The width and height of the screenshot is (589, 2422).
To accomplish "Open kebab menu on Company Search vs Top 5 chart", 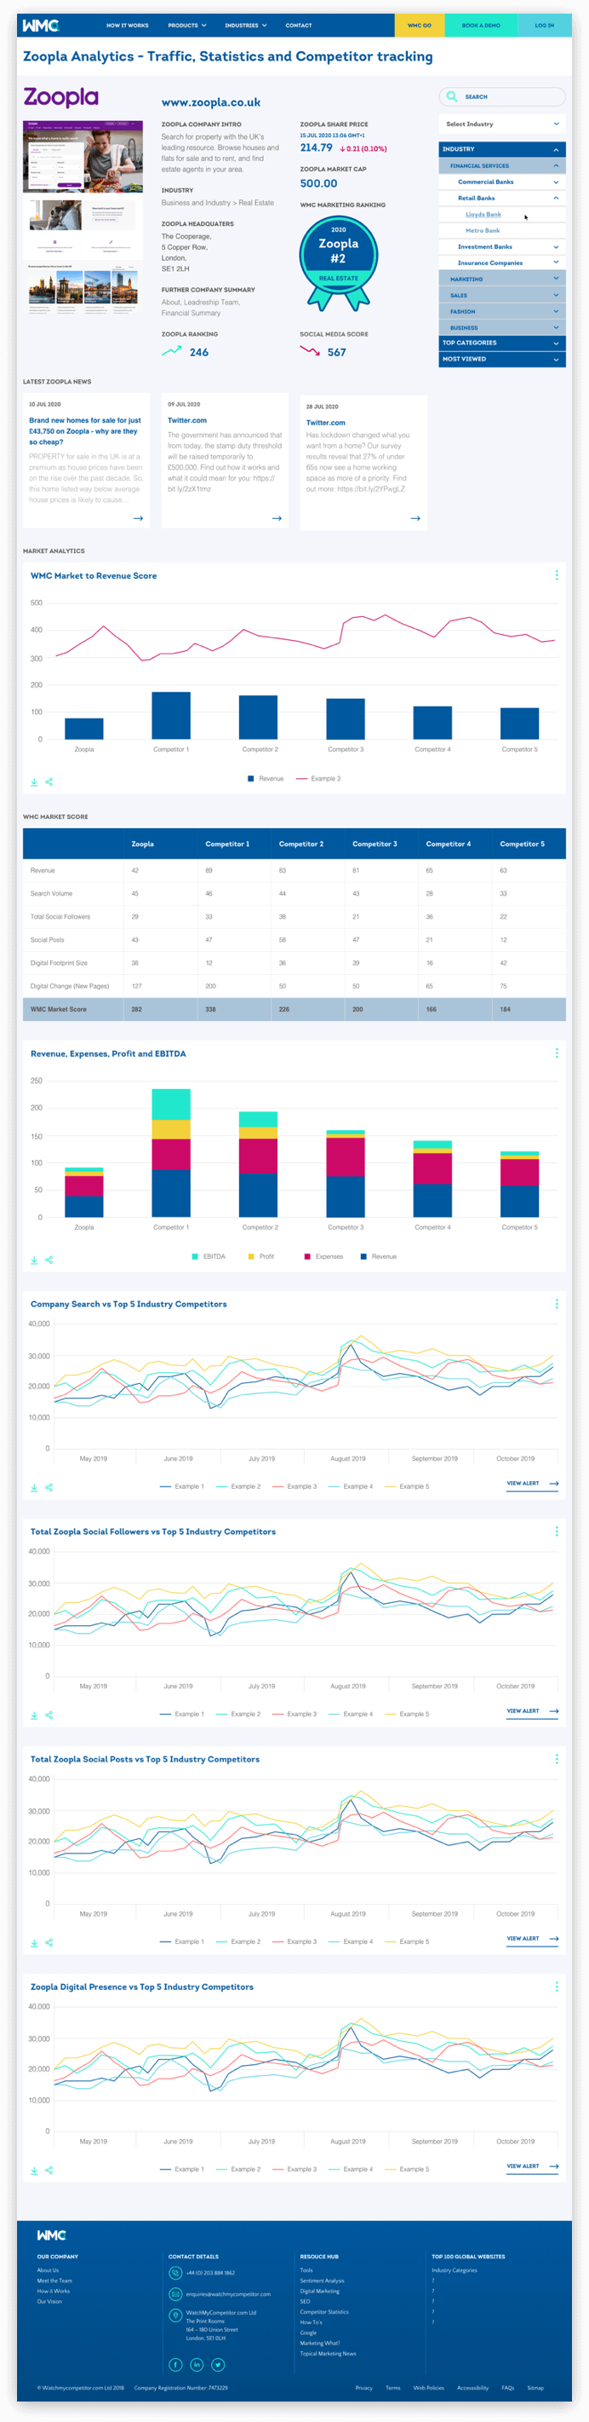I will (556, 1303).
